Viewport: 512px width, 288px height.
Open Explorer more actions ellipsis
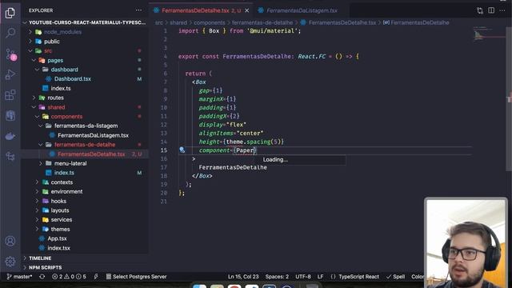(138, 10)
